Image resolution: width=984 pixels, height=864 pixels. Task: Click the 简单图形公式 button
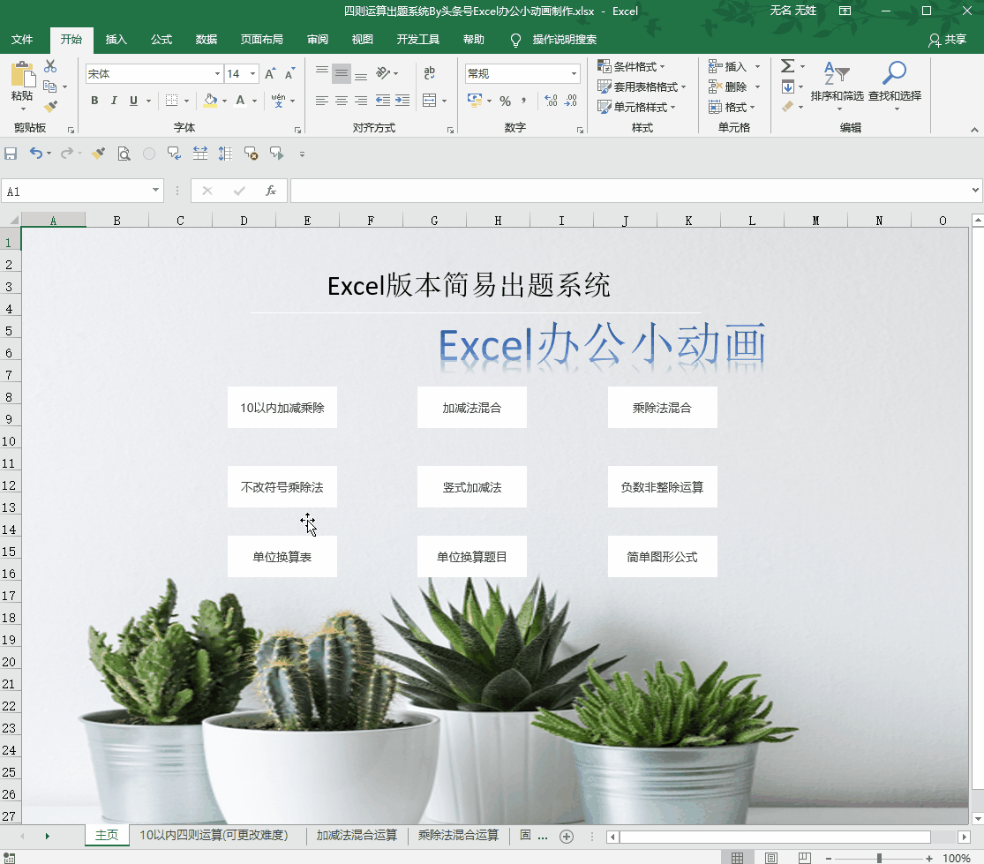tap(662, 557)
